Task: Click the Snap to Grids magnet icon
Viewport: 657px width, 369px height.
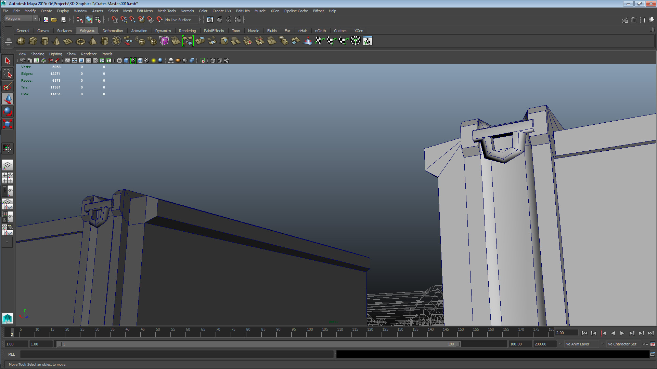Action: 115,20
